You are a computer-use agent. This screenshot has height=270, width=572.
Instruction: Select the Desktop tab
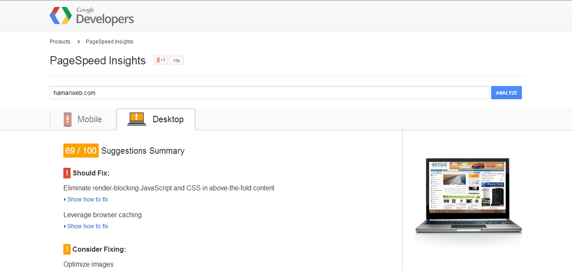pos(156,119)
